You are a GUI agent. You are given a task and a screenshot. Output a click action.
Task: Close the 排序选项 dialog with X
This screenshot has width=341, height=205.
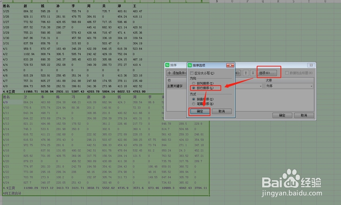coord(230,65)
